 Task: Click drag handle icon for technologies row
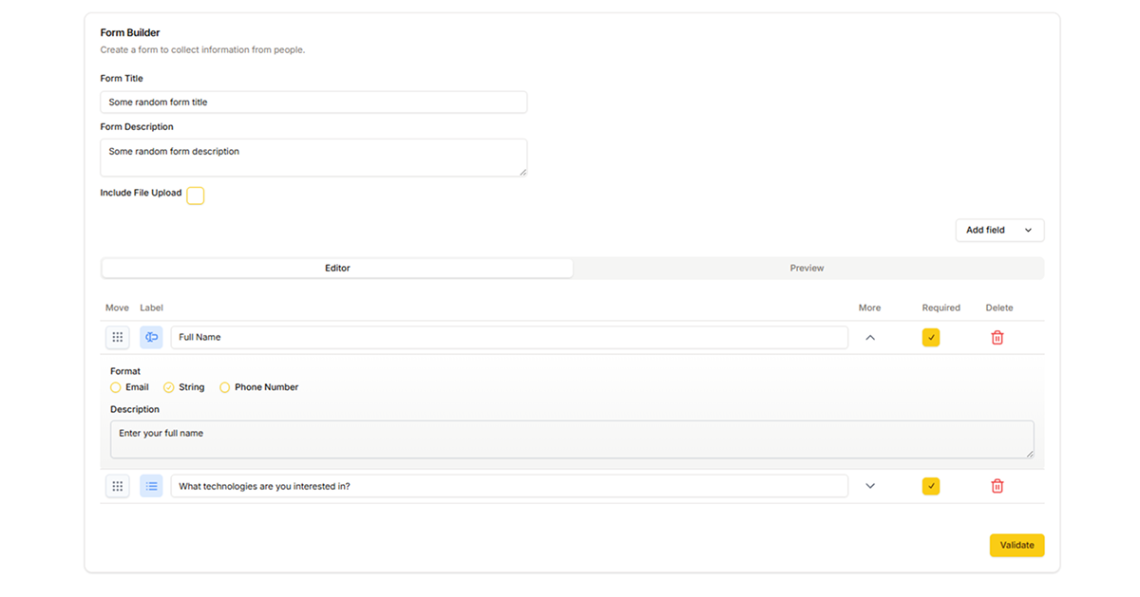point(118,486)
